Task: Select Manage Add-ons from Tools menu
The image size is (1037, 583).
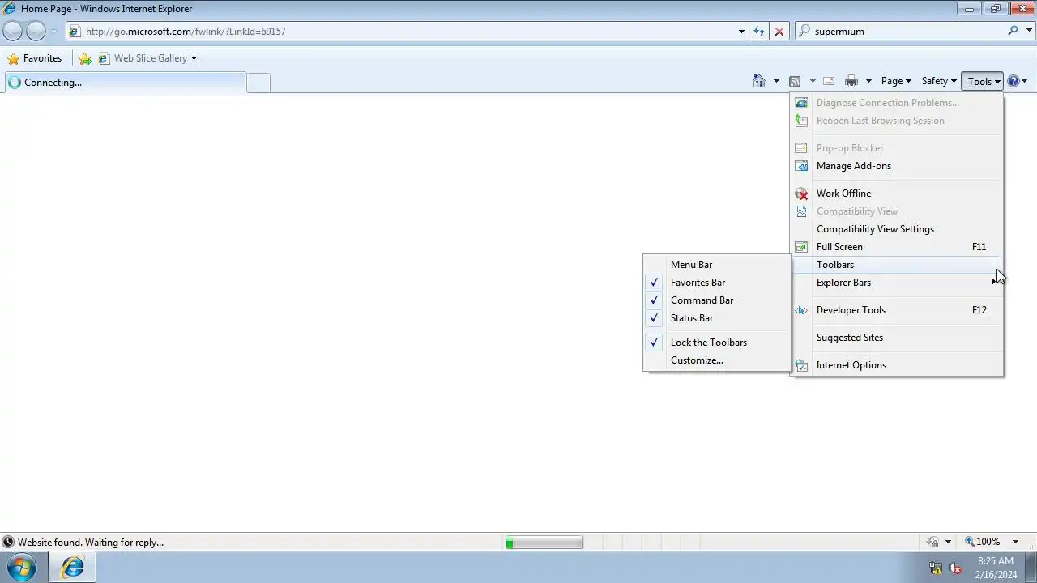Action: (x=897, y=166)
